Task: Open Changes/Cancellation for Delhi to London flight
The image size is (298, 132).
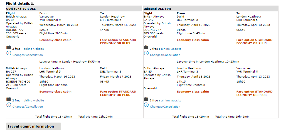Action: pos(165,55)
